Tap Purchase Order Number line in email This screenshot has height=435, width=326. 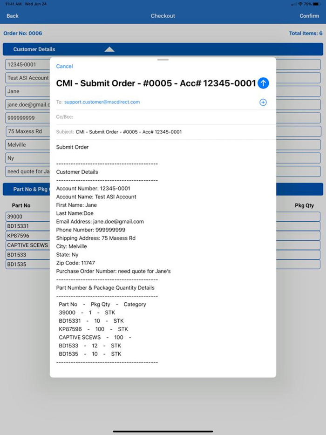114,272
